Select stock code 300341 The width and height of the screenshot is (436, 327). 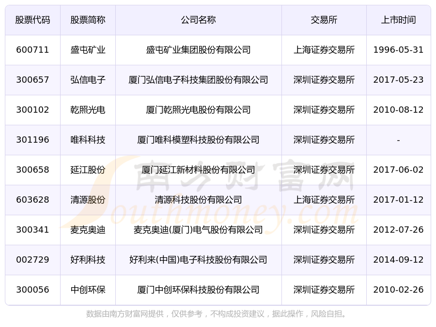point(32,230)
